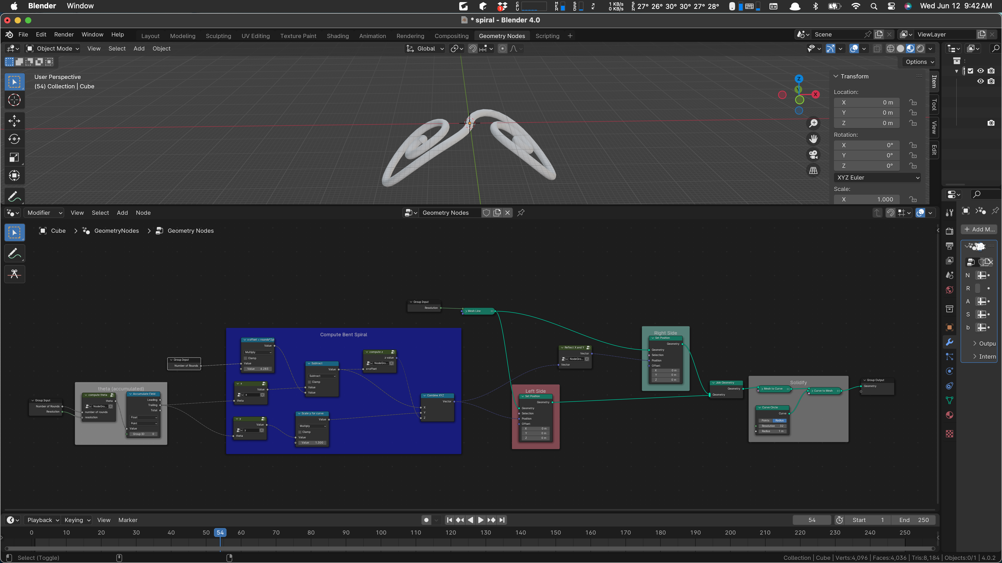The width and height of the screenshot is (1002, 563).
Task: Select the Move tool in viewport toolbar
Action: 14,121
